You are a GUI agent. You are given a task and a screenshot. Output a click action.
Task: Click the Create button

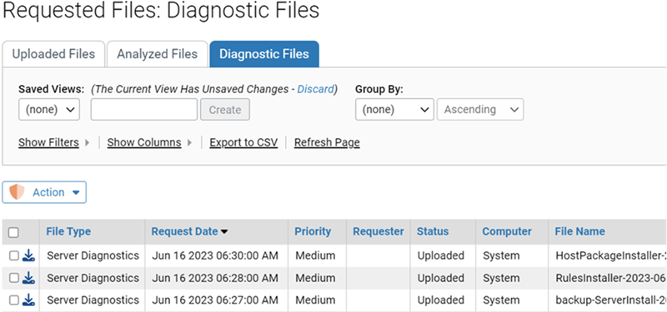225,110
